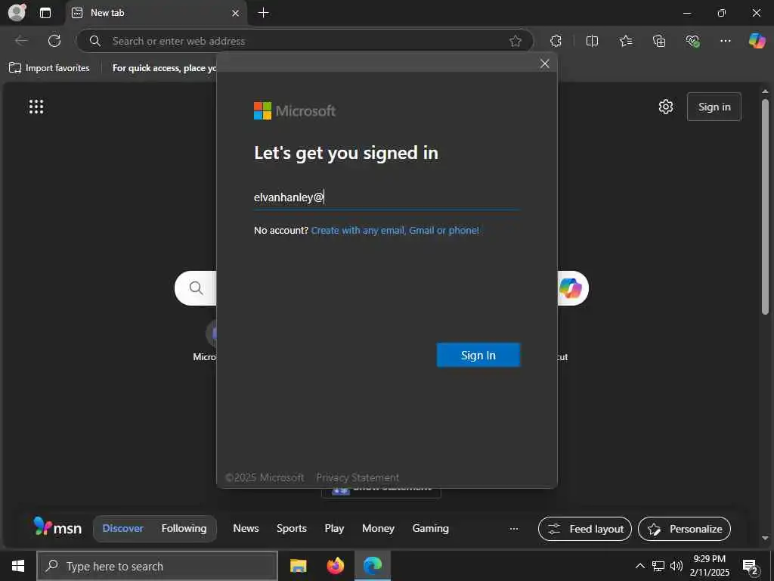This screenshot has width=774, height=581.
Task: Open the Favorites list icon
Action: click(625, 41)
